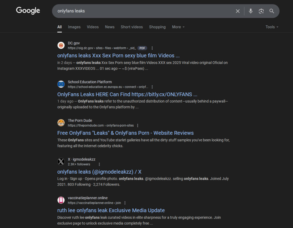Open 'Free OnlyFans Leaks' Website Reviews link
The height and width of the screenshot is (228, 293).
click(x=125, y=133)
